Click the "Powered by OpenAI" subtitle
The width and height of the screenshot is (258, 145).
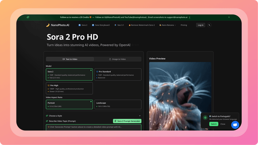click(115, 45)
